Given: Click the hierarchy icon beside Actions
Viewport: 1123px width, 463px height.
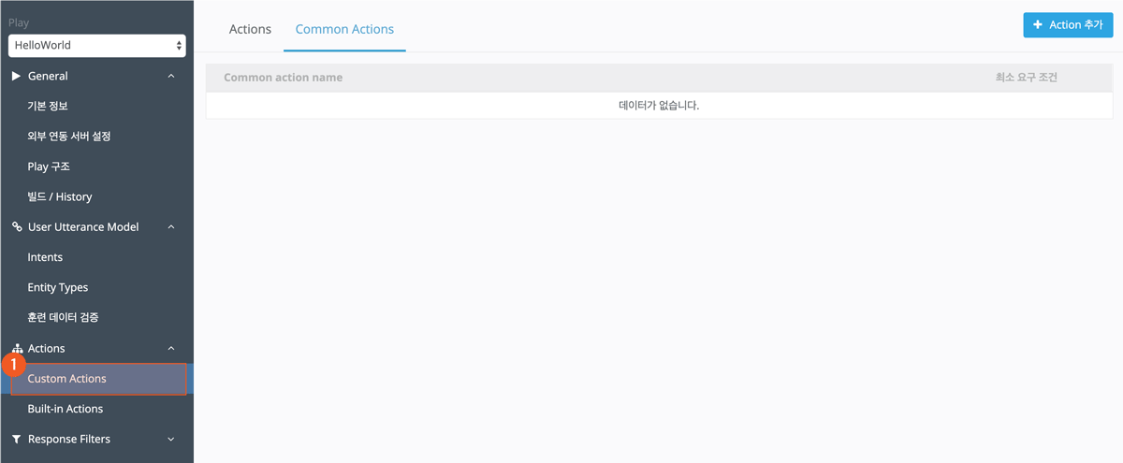Looking at the screenshot, I should click(16, 349).
